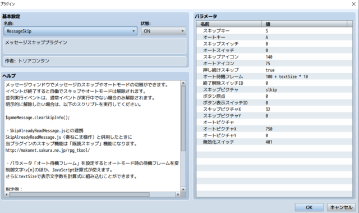
Task: Select the スキップピクチャX parameter row
Action: click(x=274, y=109)
